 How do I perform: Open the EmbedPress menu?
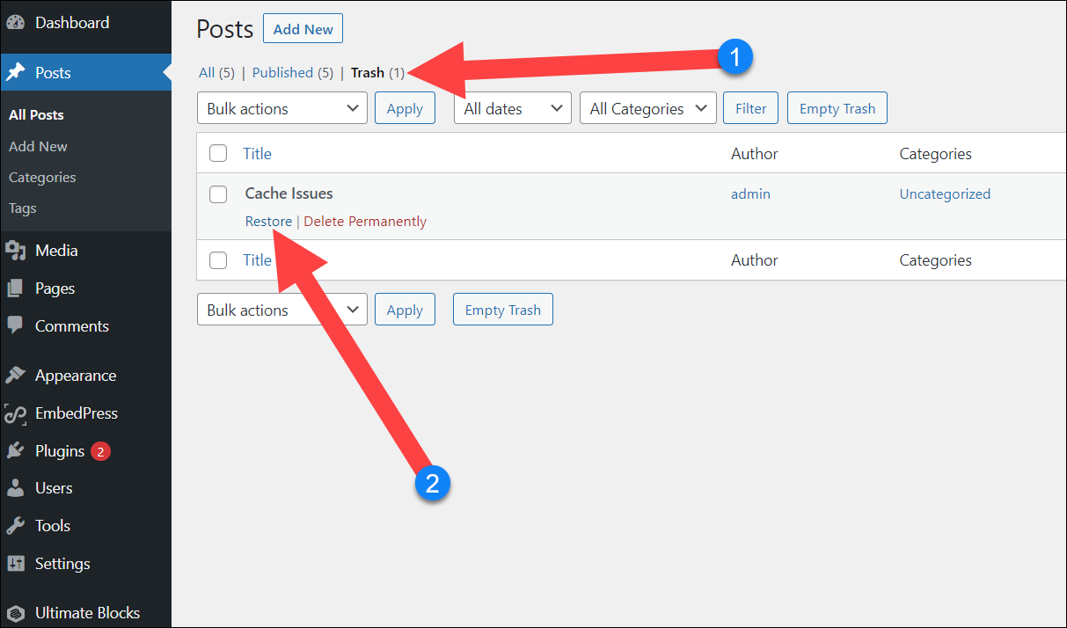(x=85, y=413)
